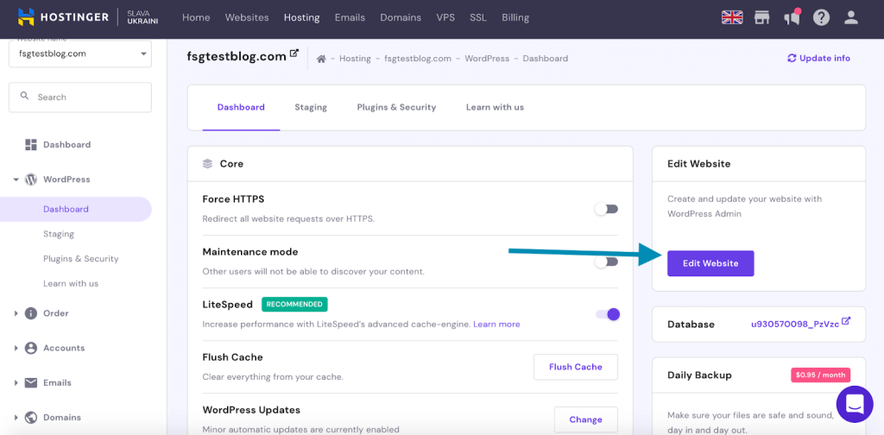Open the language selector UK flag
Screen dimensions: 884x435
point(732,17)
